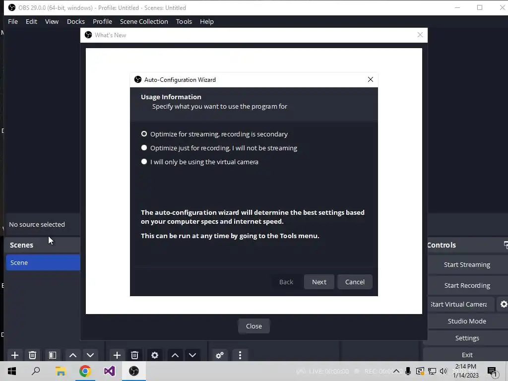
Task: Open Windows Start menu
Action: click(x=12, y=371)
